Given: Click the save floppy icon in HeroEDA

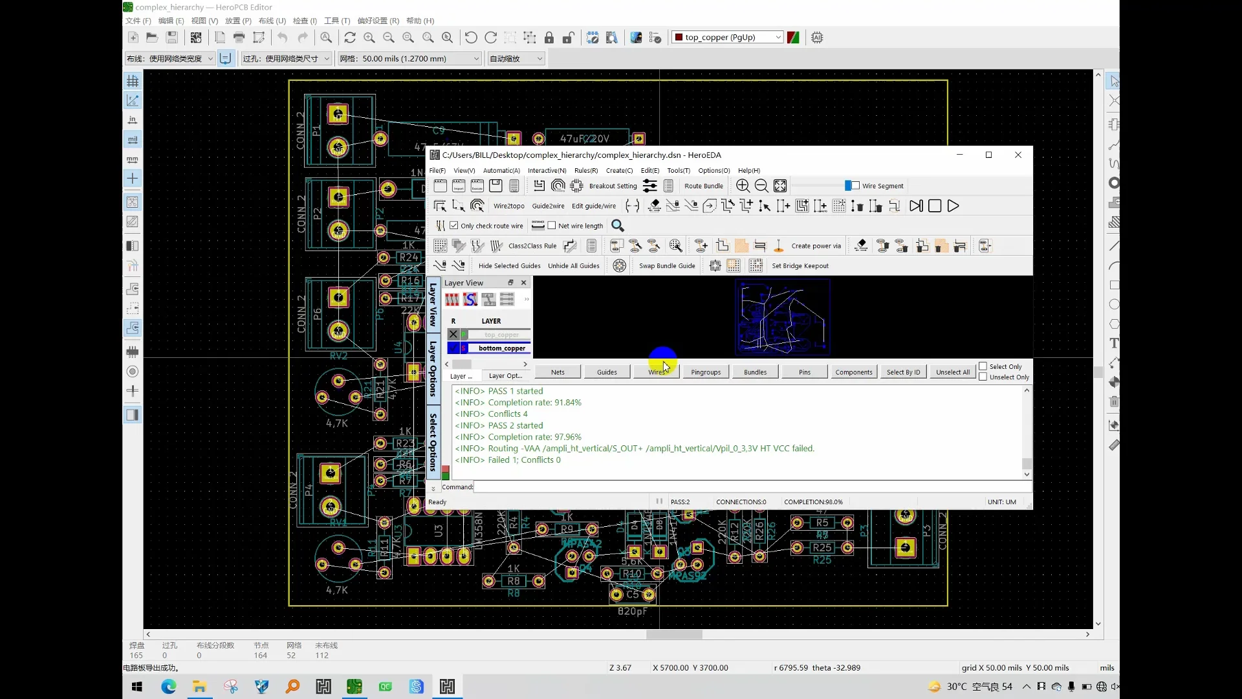Looking at the screenshot, I should (x=496, y=186).
